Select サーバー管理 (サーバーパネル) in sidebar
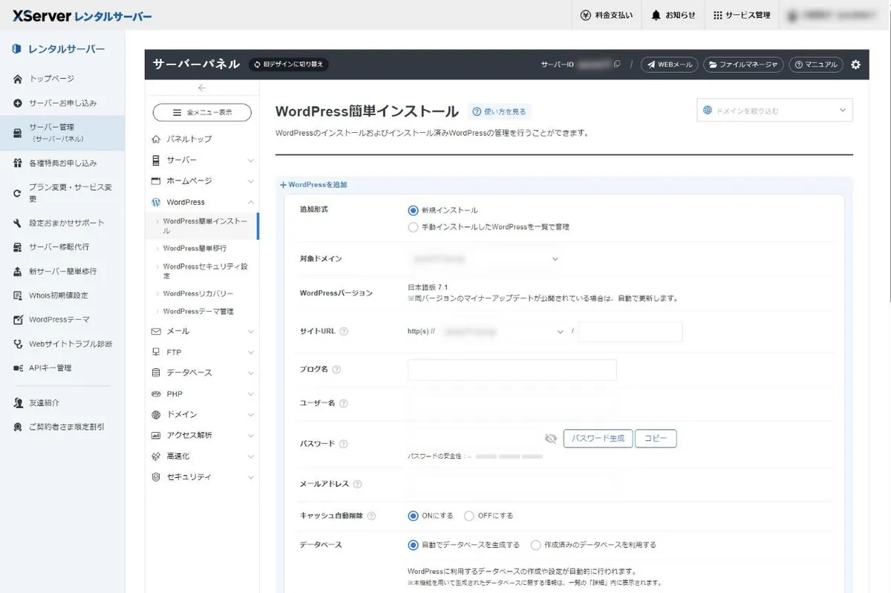Image resolution: width=891 pixels, height=593 pixels. click(62, 133)
